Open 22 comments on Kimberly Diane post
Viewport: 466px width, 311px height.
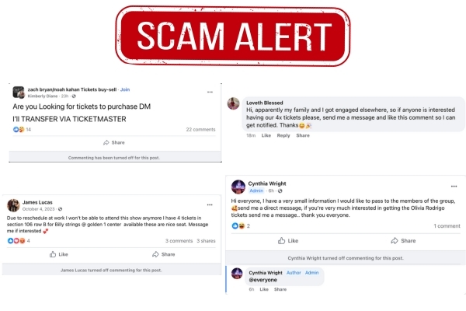(x=200, y=130)
